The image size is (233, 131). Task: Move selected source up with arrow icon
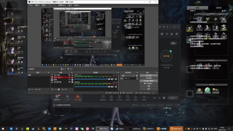coord(63,90)
